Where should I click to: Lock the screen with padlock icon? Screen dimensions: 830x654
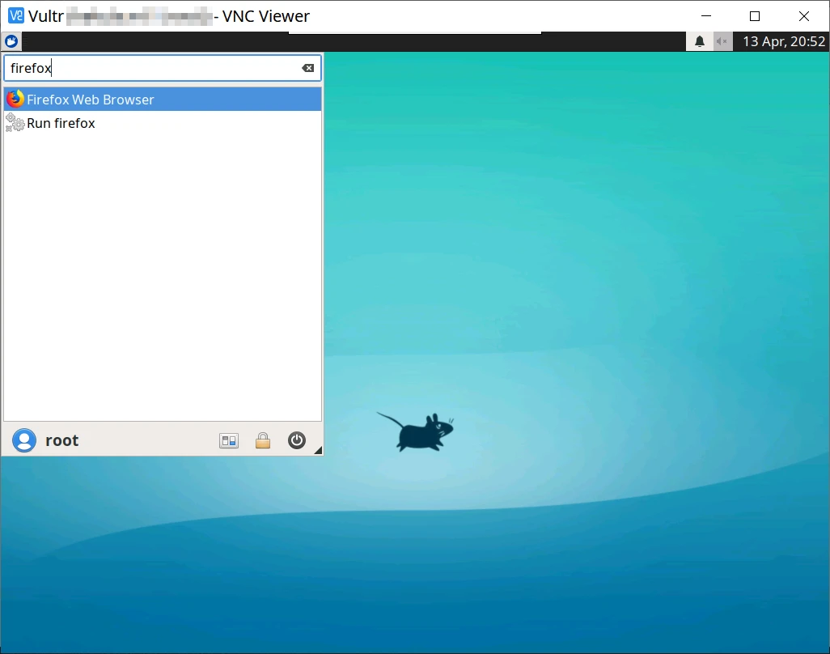pyautogui.click(x=263, y=440)
